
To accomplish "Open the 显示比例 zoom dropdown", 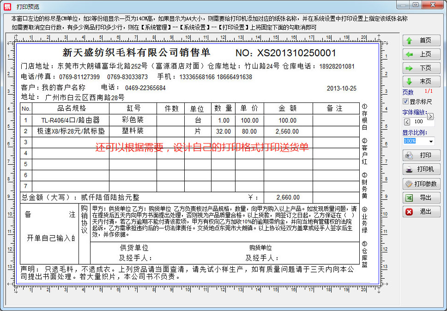I will (431, 141).
